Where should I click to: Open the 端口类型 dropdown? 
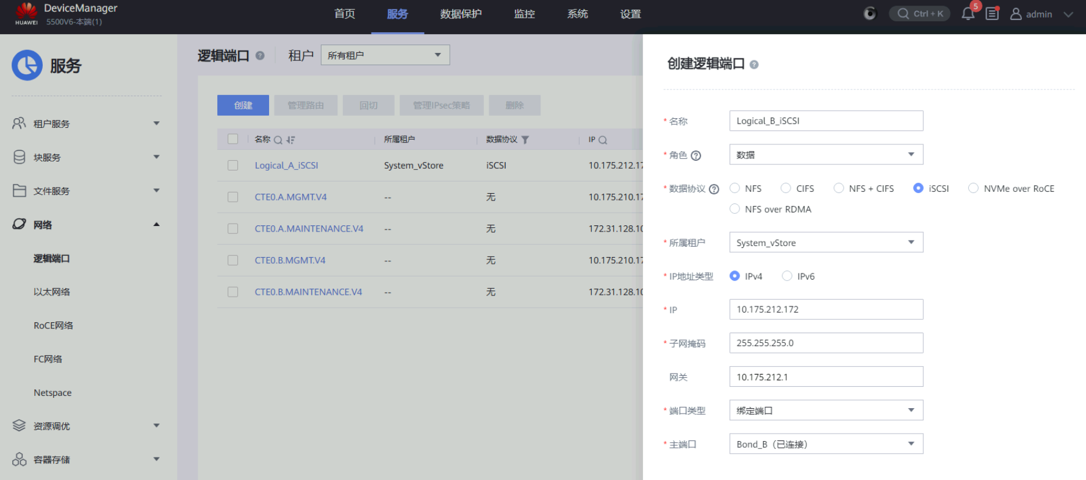pyautogui.click(x=825, y=411)
